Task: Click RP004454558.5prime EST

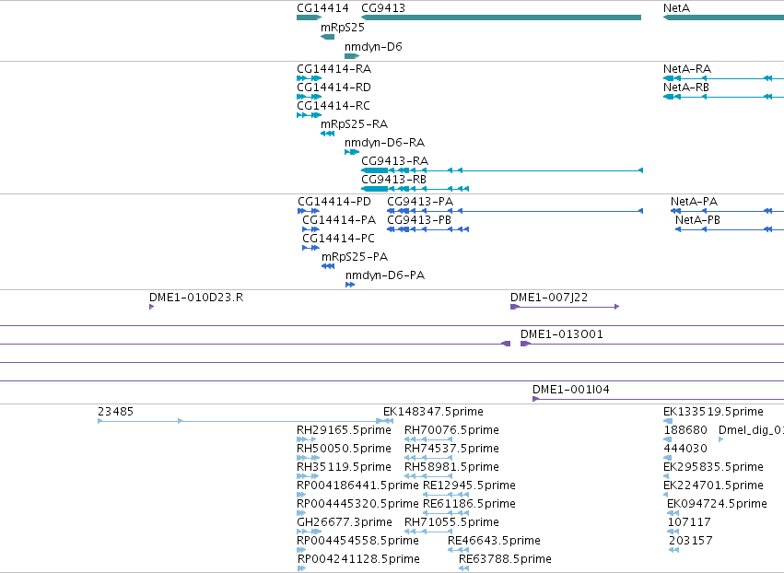Action: pos(358,541)
